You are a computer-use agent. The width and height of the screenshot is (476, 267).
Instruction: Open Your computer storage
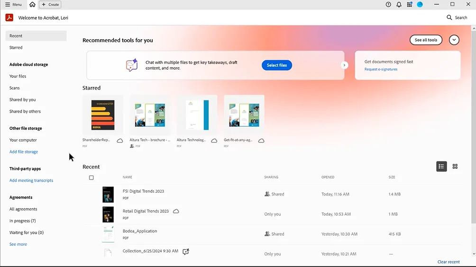[x=23, y=140]
